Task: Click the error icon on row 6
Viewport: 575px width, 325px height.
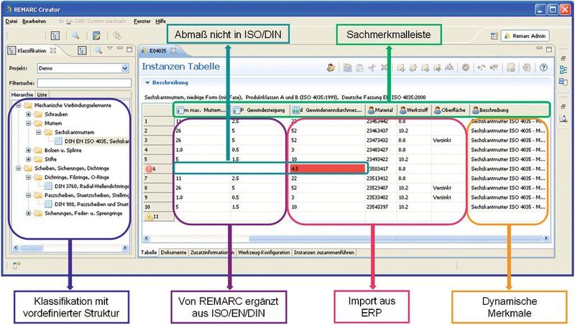Action: pyautogui.click(x=149, y=169)
